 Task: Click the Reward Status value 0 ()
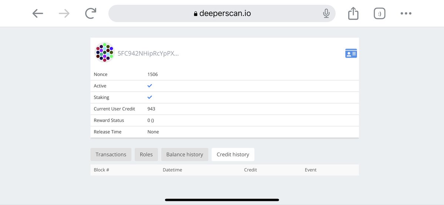[x=151, y=120]
